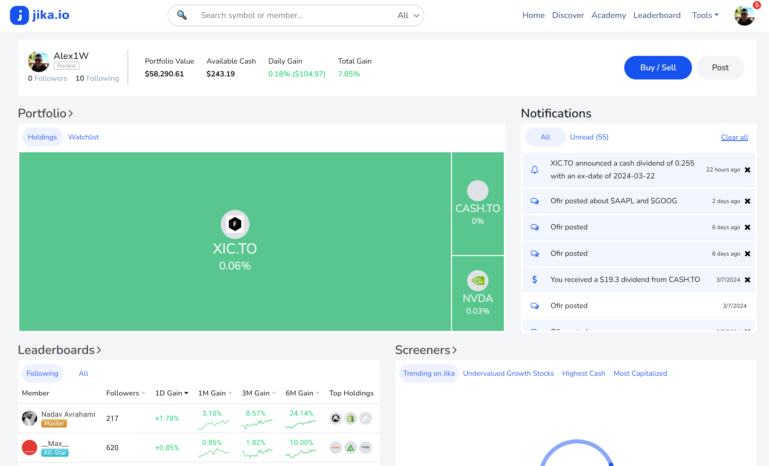
Task: Click the CASH.TO dividend dollar icon
Action: click(534, 280)
